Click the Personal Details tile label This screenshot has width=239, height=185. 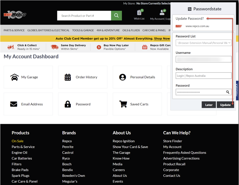tap(143, 77)
